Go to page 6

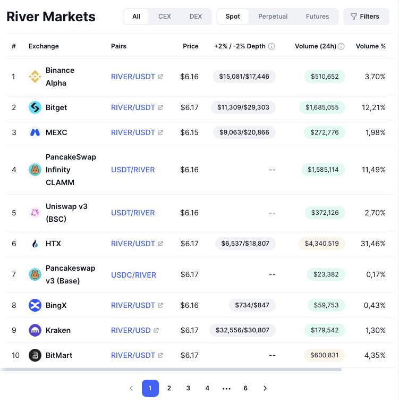click(x=245, y=388)
